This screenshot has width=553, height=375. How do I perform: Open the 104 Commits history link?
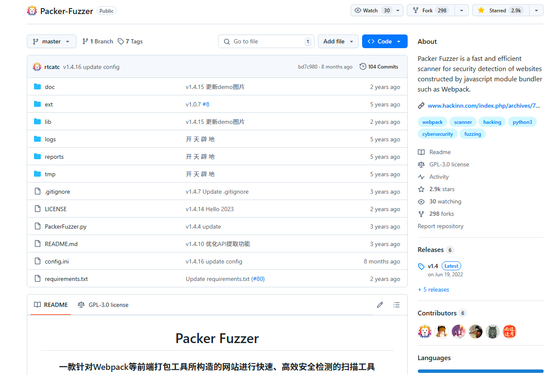(x=379, y=67)
